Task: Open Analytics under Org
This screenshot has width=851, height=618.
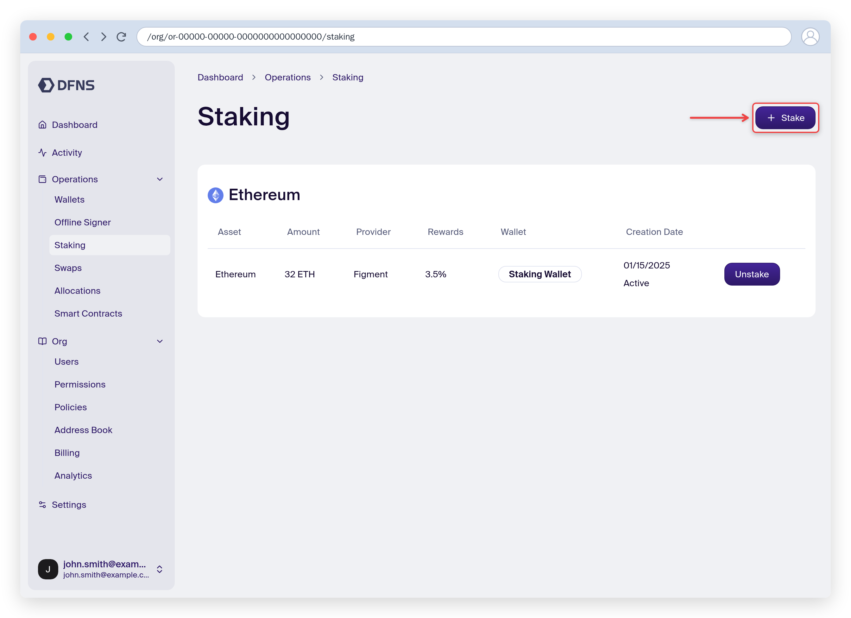Action: pos(73,476)
